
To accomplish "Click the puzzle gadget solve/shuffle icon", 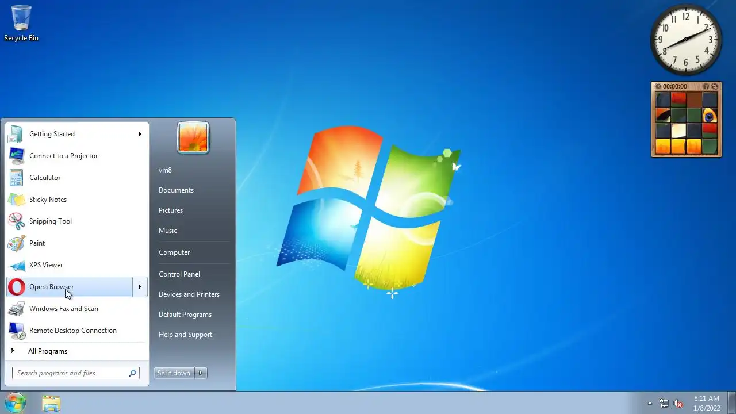I will point(714,86).
